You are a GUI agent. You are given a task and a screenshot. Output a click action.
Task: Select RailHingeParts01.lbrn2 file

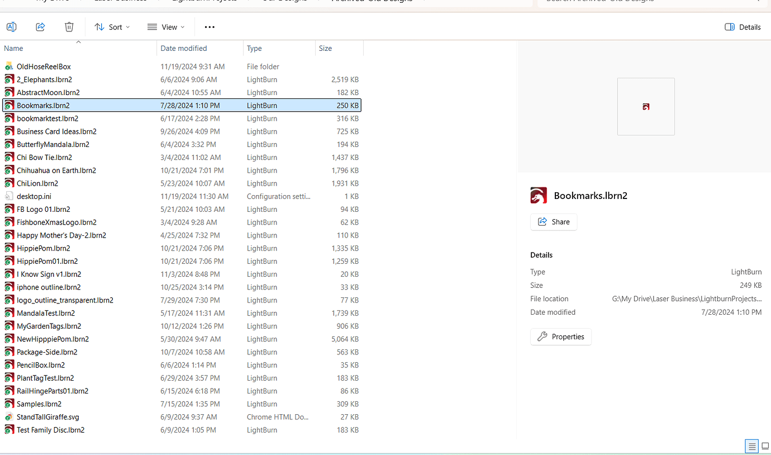point(53,391)
